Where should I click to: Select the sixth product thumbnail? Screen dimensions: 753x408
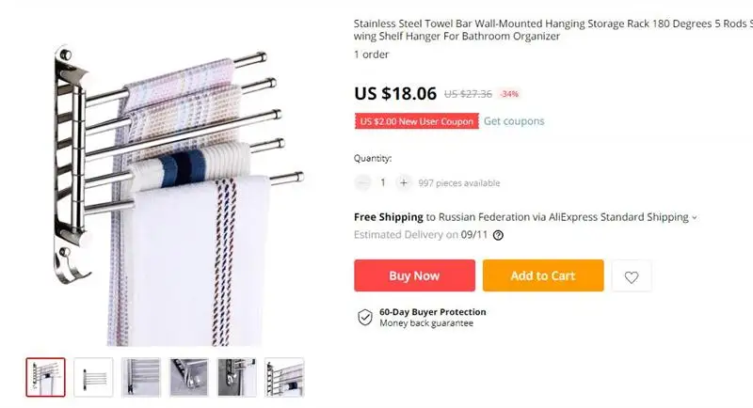click(284, 377)
